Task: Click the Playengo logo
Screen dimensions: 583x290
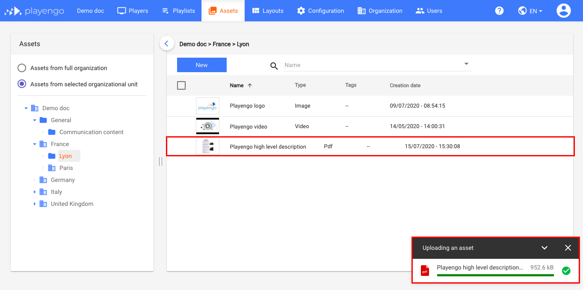Action: [34, 11]
